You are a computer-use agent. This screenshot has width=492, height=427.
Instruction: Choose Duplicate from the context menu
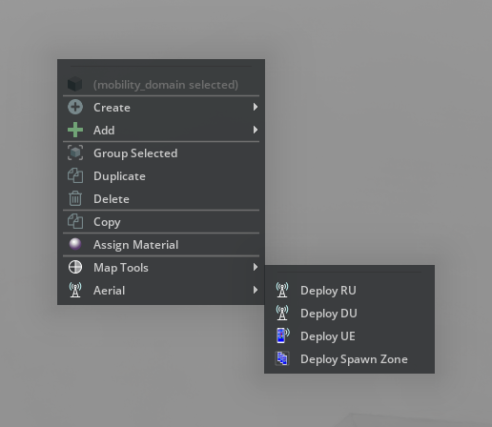point(161,176)
